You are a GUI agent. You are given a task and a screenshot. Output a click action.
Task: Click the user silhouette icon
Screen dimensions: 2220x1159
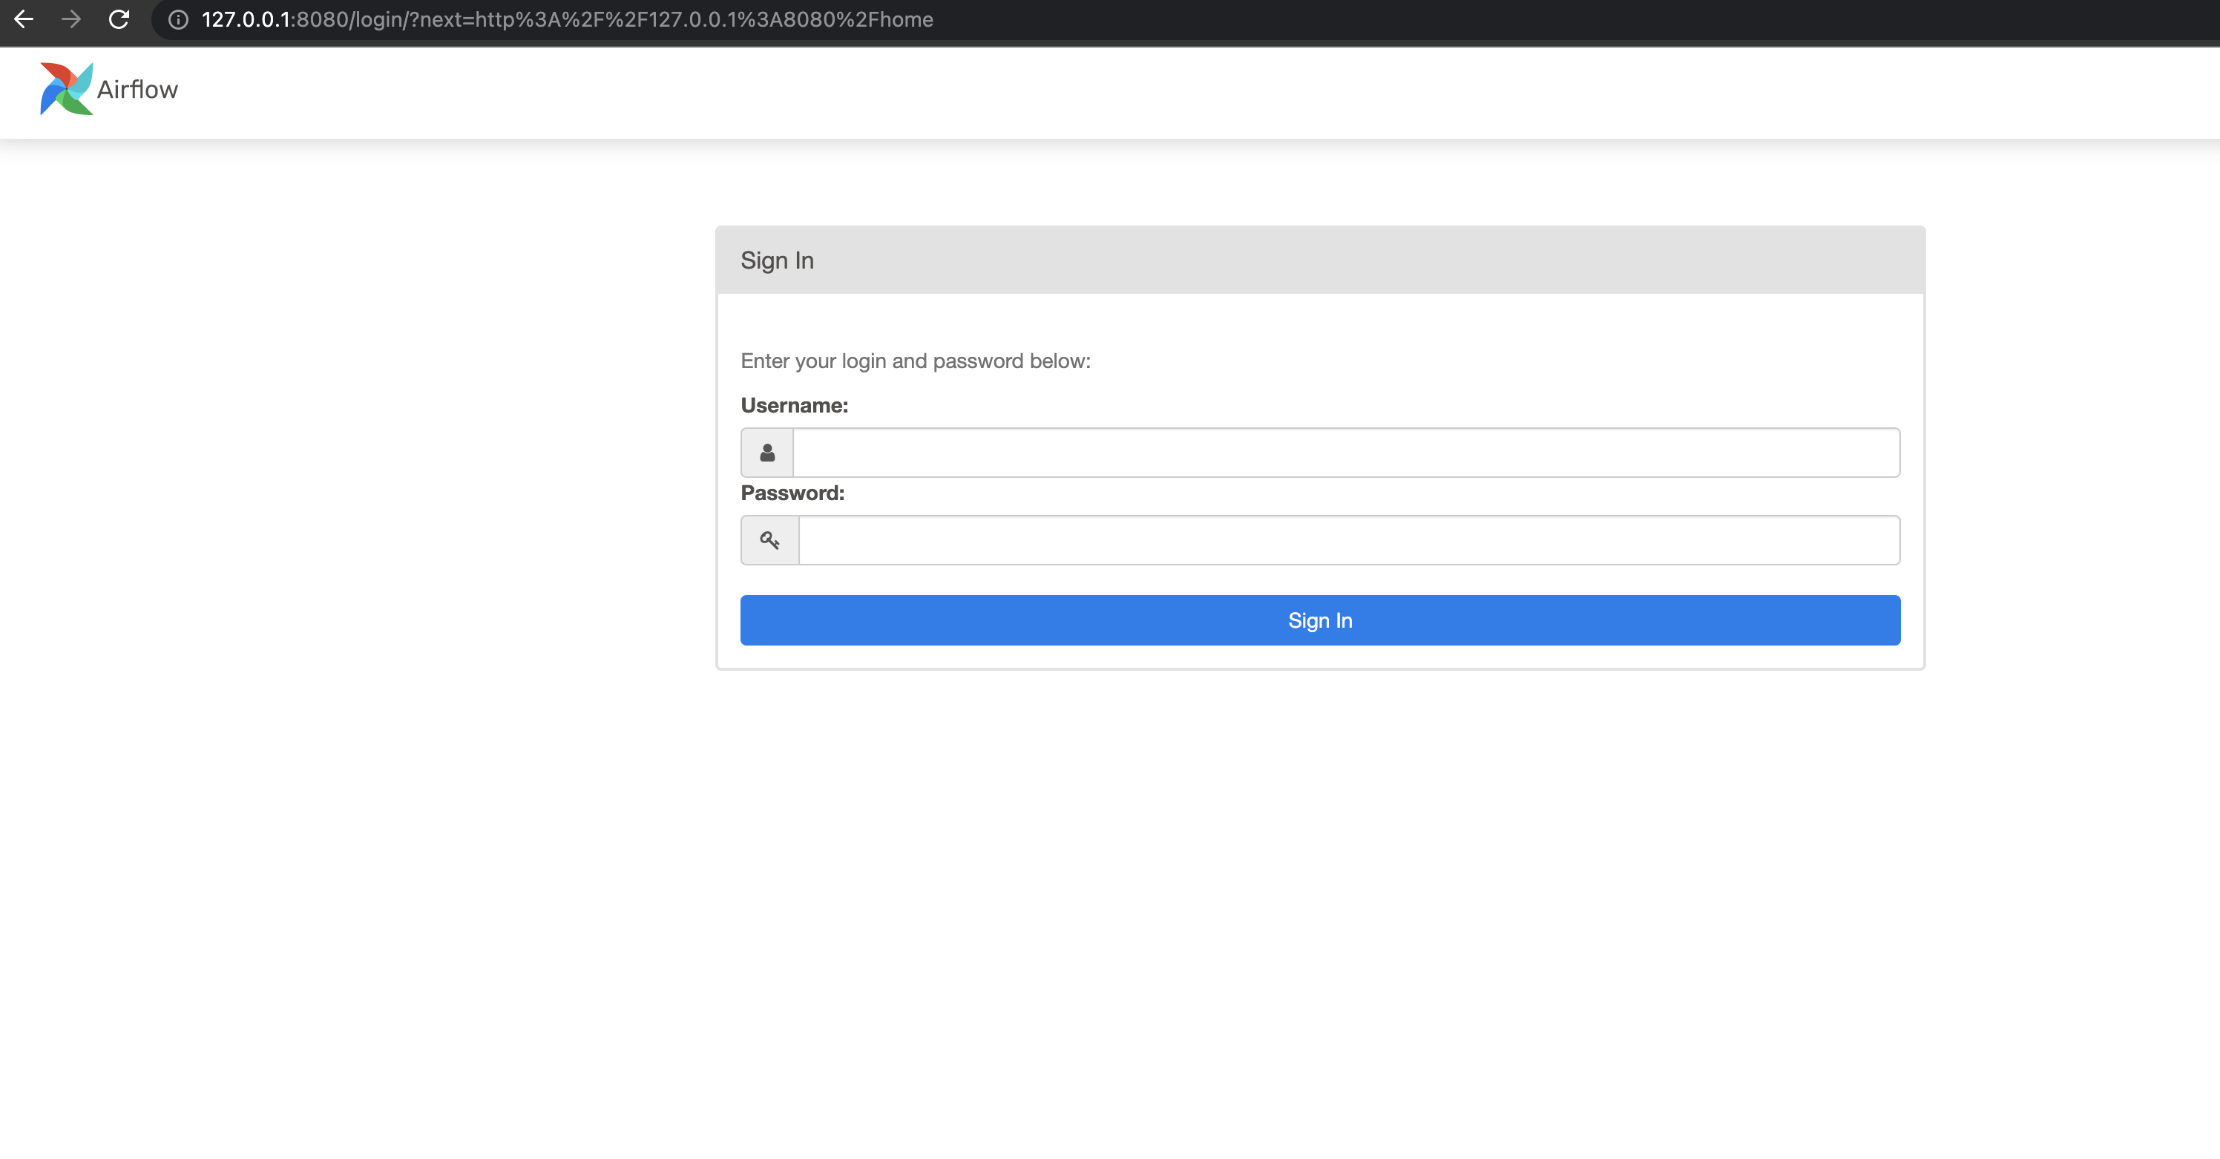pyautogui.click(x=767, y=453)
